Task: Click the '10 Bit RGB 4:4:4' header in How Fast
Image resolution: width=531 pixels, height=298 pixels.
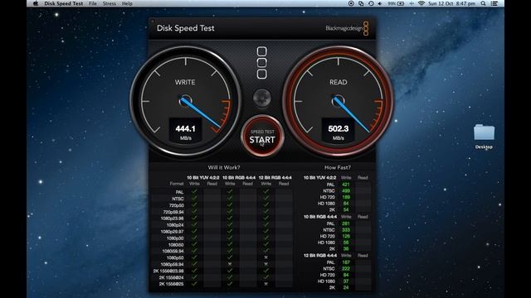Action: 320,217
